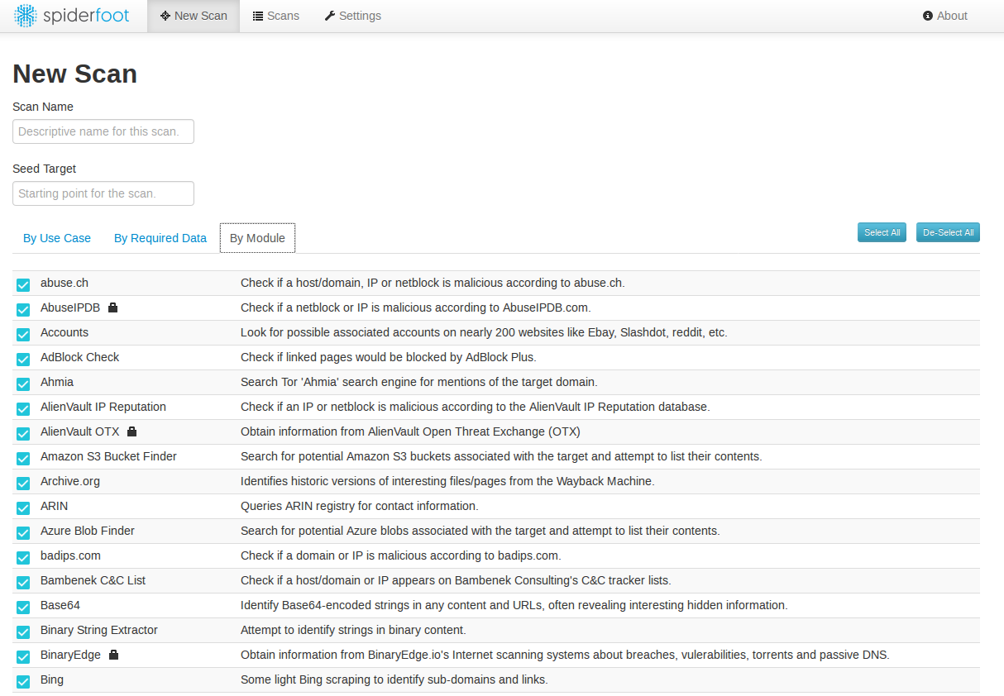1004x696 pixels.
Task: Switch to the By Use Case tab
Action: [56, 238]
